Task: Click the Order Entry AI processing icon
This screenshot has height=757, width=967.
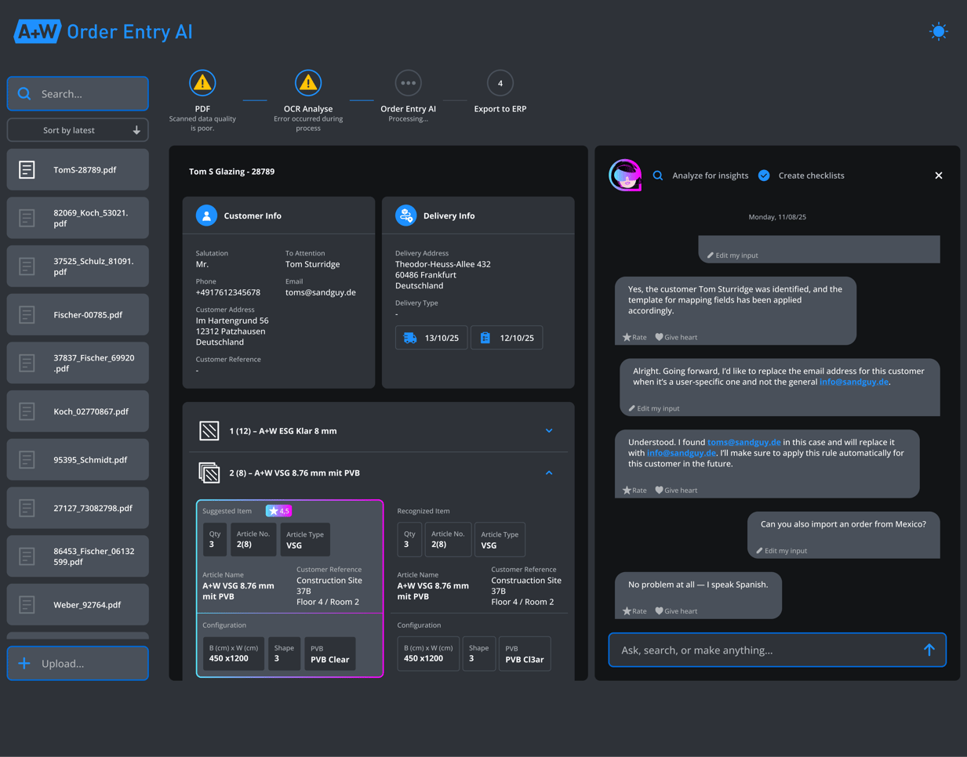Action: [x=408, y=83]
